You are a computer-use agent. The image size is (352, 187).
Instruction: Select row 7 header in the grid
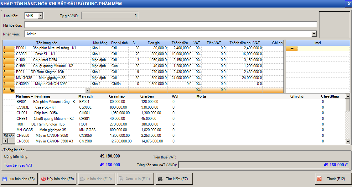8,84
